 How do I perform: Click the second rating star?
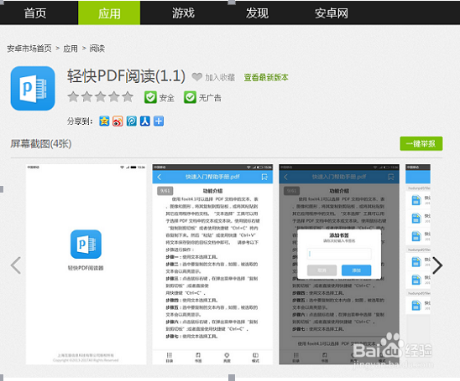point(86,97)
